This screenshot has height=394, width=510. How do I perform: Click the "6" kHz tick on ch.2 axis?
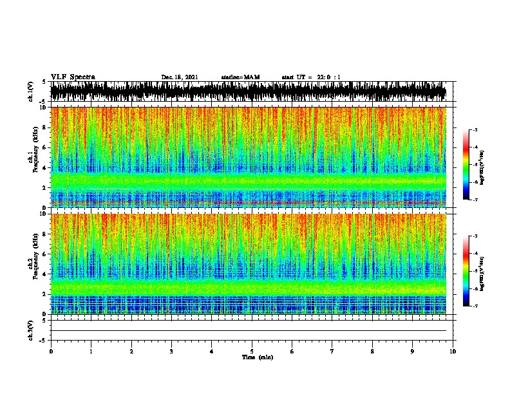pyautogui.click(x=45, y=254)
